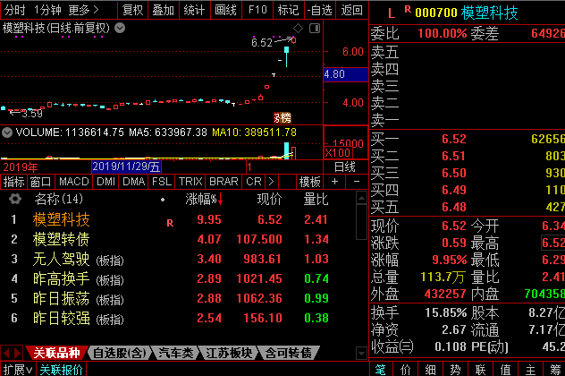This screenshot has height=376, width=565.
Task: Switch to 自选股(含) tab
Action: (119, 353)
